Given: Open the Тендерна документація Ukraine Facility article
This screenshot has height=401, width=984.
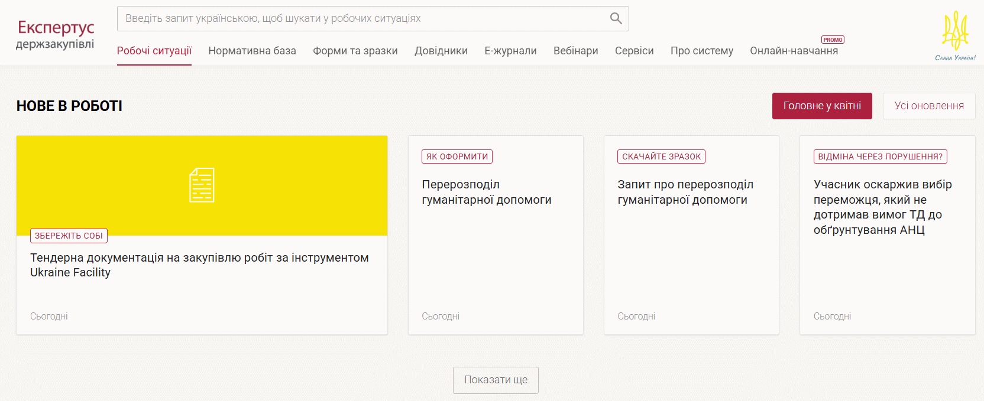Looking at the screenshot, I should click(x=199, y=265).
